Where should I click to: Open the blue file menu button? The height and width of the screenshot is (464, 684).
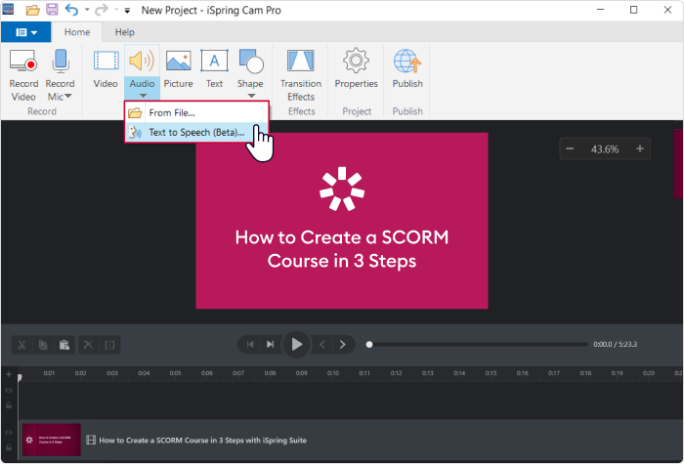[x=25, y=32]
